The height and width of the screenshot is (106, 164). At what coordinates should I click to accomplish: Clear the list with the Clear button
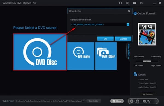[117, 101]
